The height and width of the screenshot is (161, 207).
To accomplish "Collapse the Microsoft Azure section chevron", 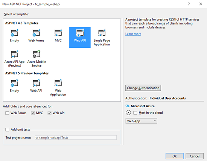I will pyautogui.click(x=128, y=113).
